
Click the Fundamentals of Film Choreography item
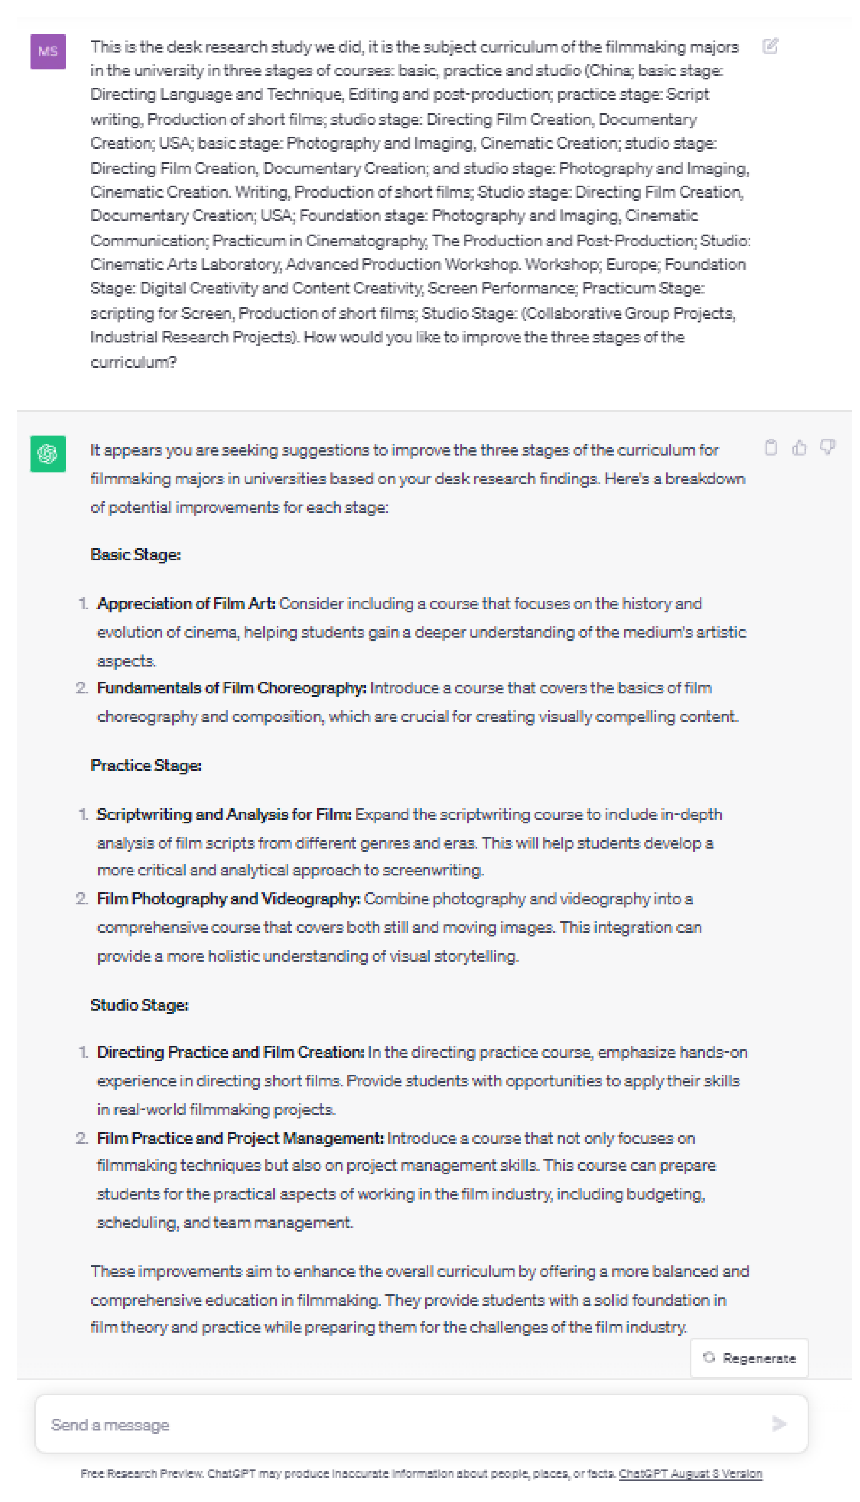pyautogui.click(x=231, y=688)
